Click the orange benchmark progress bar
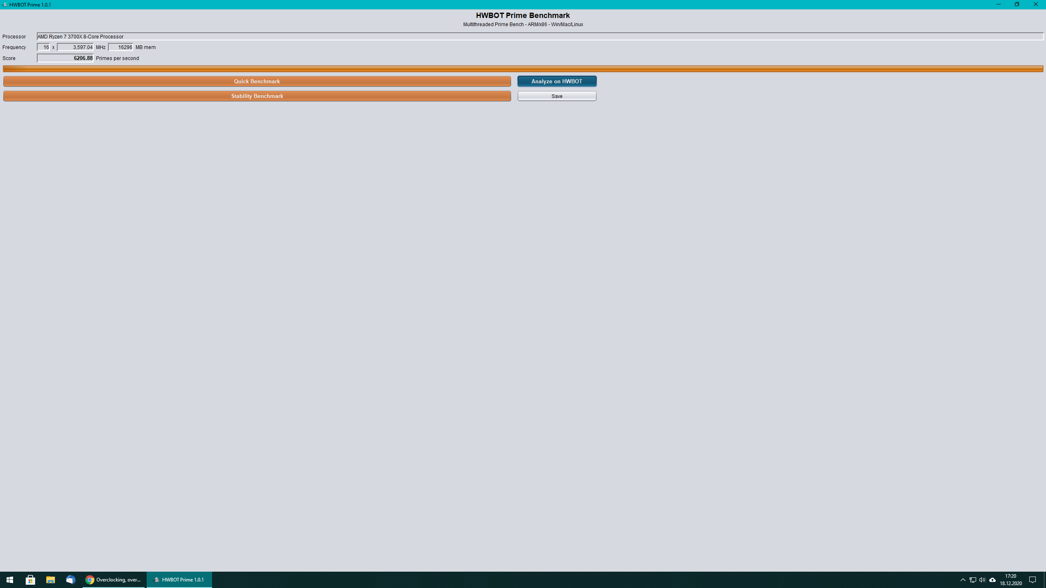1046x588 pixels. pos(523,69)
